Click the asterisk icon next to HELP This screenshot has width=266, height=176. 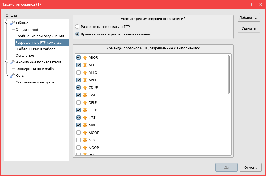(x=85, y=110)
